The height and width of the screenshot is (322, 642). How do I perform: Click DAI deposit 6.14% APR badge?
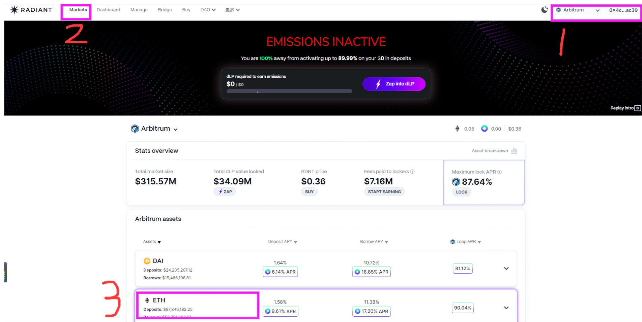280,272
